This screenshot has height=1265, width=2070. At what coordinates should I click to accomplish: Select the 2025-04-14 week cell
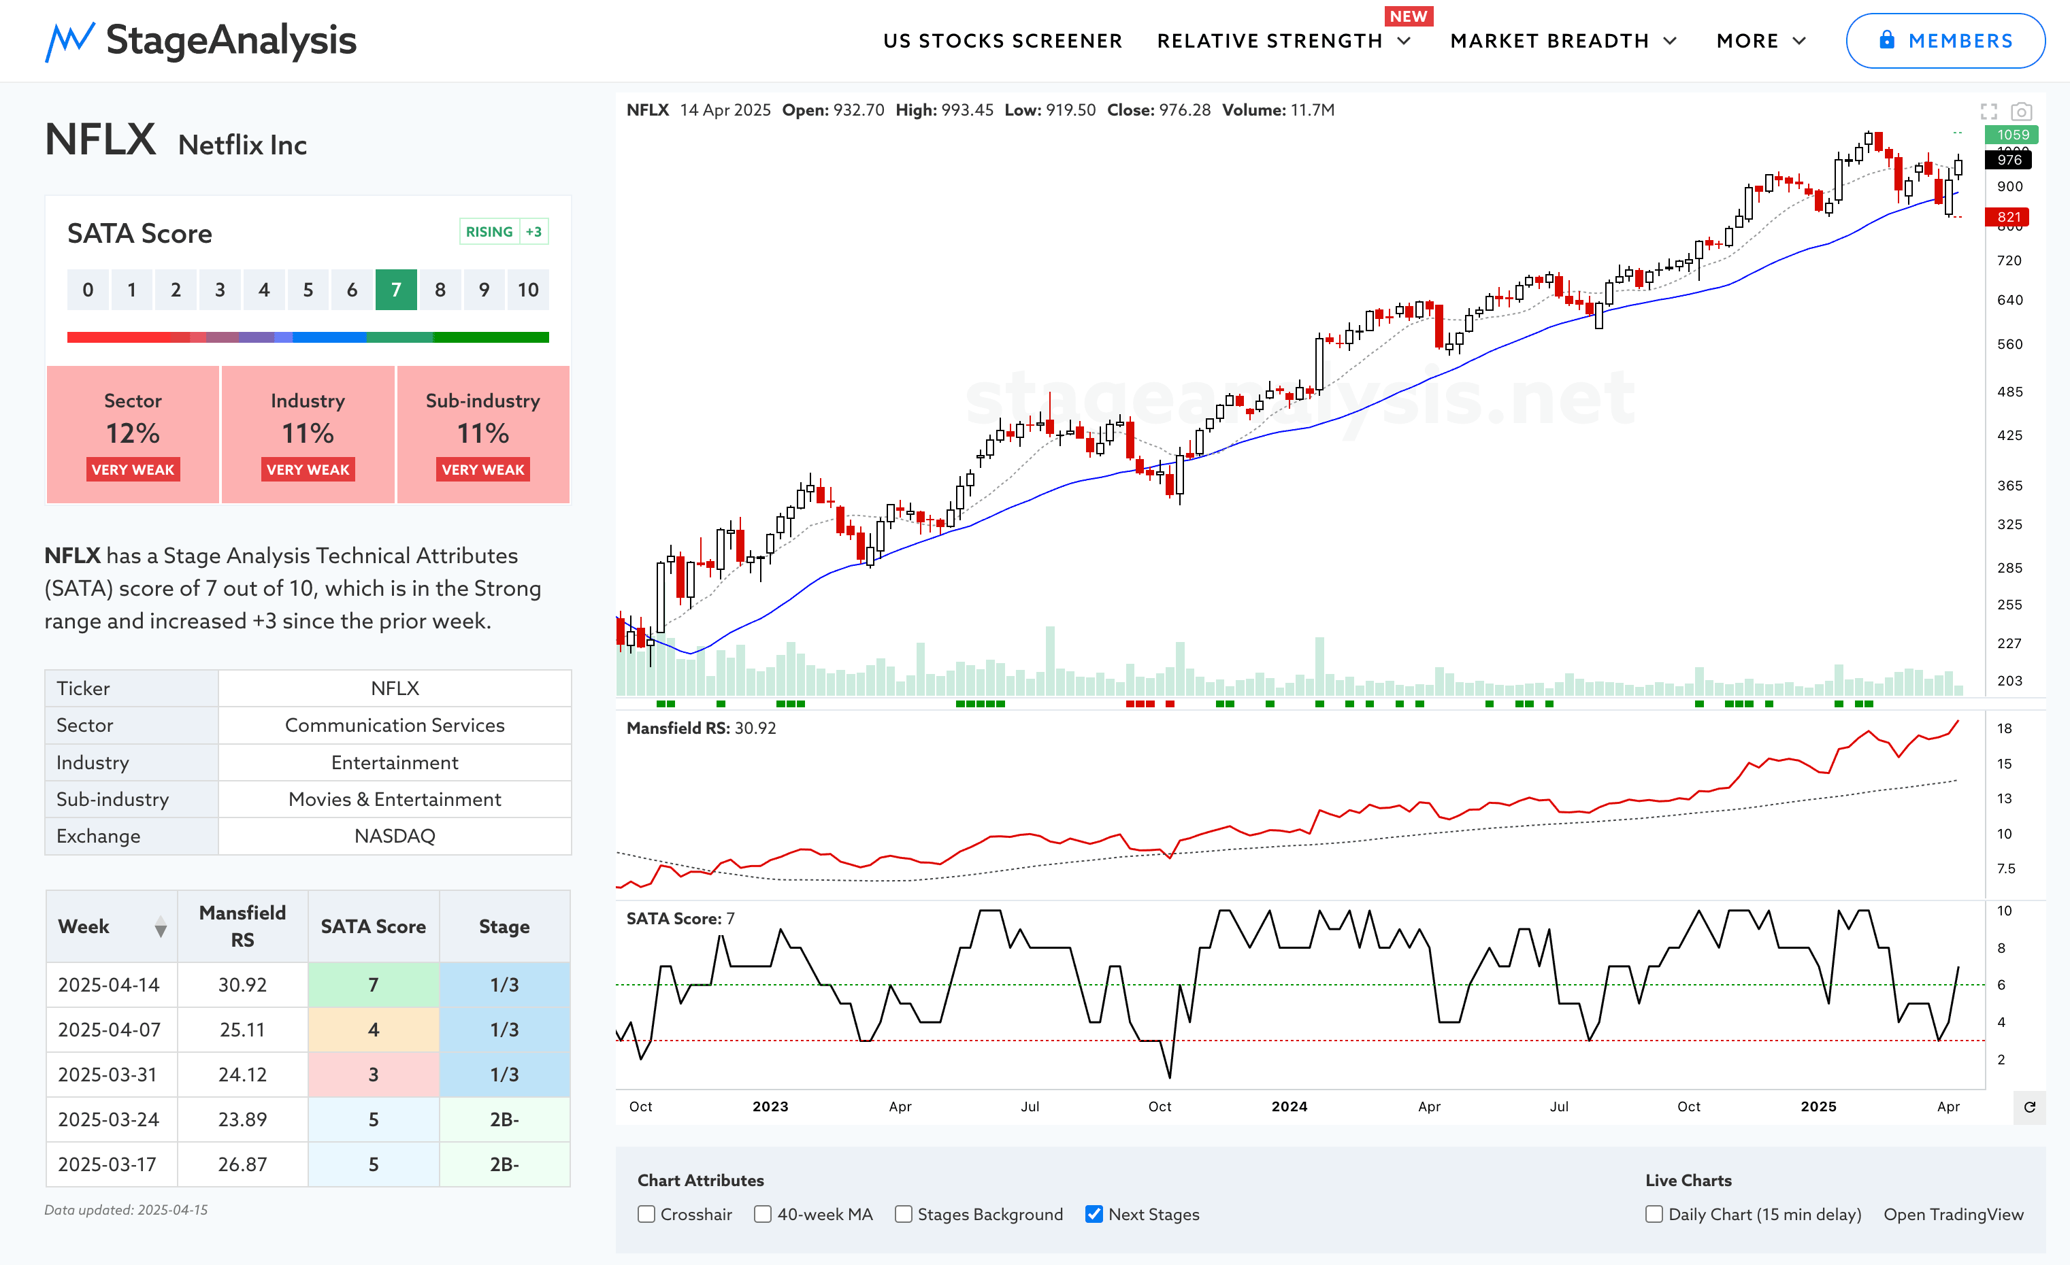coord(112,985)
